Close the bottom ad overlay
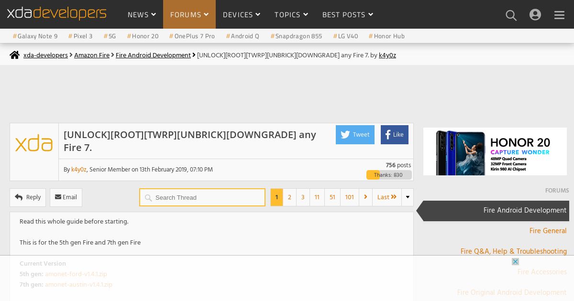The width and height of the screenshot is (574, 301). (x=515, y=261)
